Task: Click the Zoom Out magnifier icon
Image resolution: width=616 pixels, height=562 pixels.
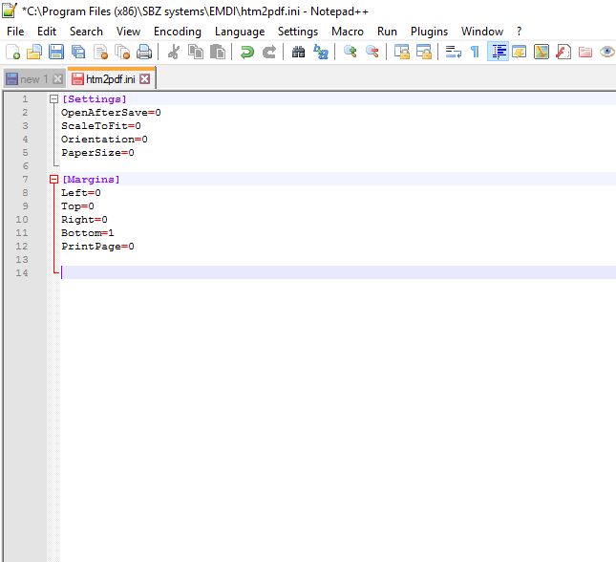Action: pos(372,52)
